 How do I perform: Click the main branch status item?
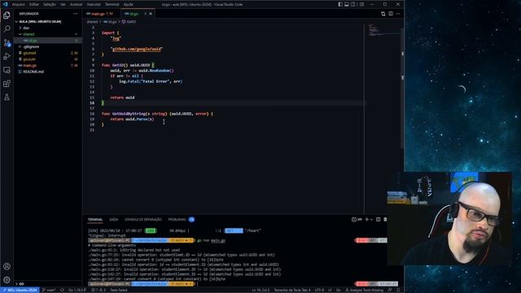pos(49,290)
